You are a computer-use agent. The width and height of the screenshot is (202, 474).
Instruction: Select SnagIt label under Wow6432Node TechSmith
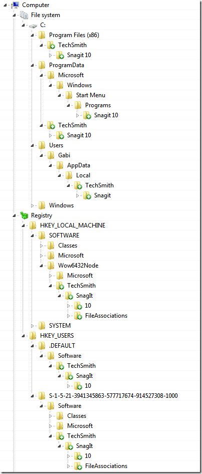tap(84, 296)
